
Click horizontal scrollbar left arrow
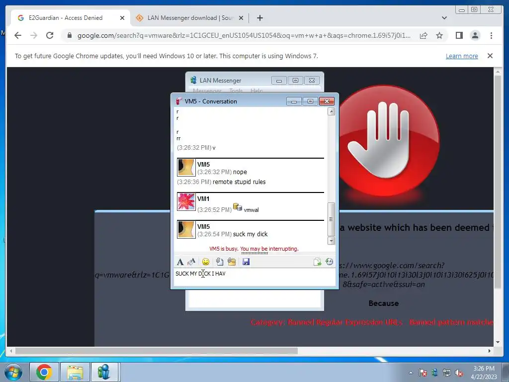pyautogui.click(x=11, y=351)
